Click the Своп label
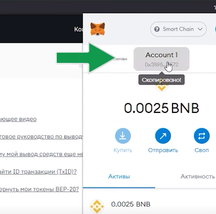The image size is (216, 214). pyautogui.click(x=202, y=150)
